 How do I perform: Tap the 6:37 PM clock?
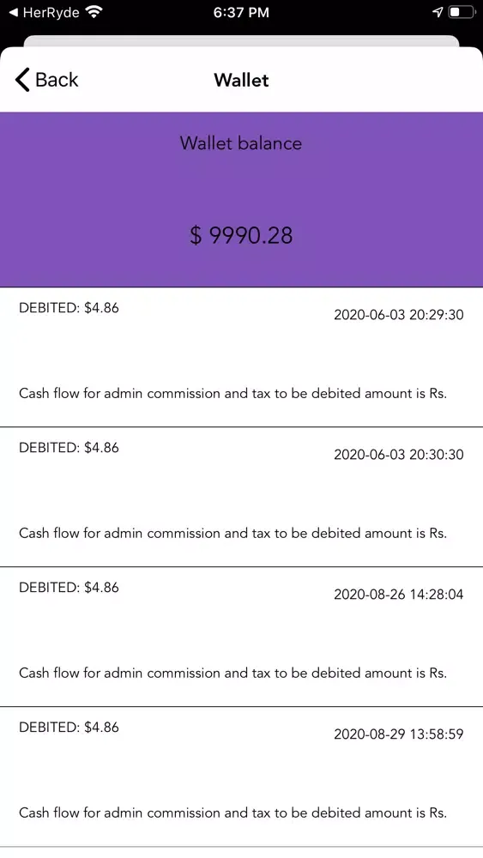click(241, 12)
